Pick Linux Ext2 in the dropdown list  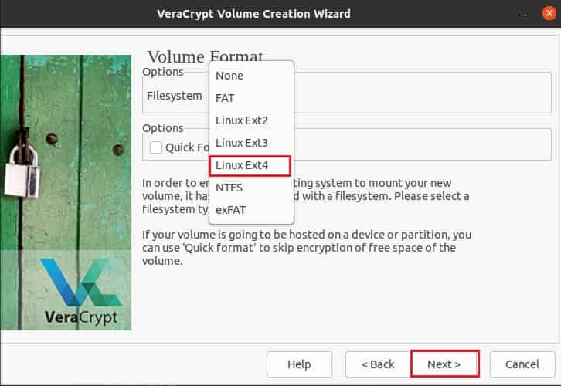point(251,120)
